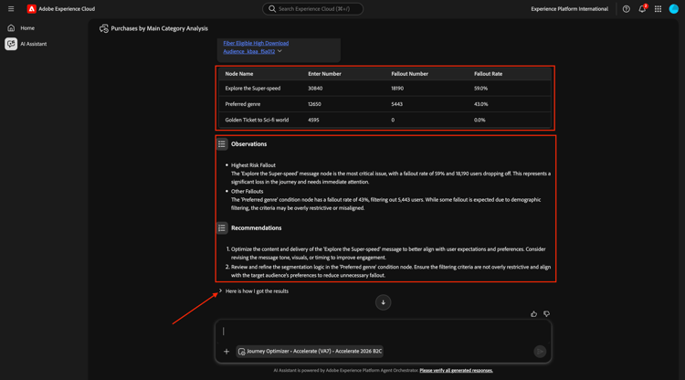Click the 'Node Name' column header

239,74
